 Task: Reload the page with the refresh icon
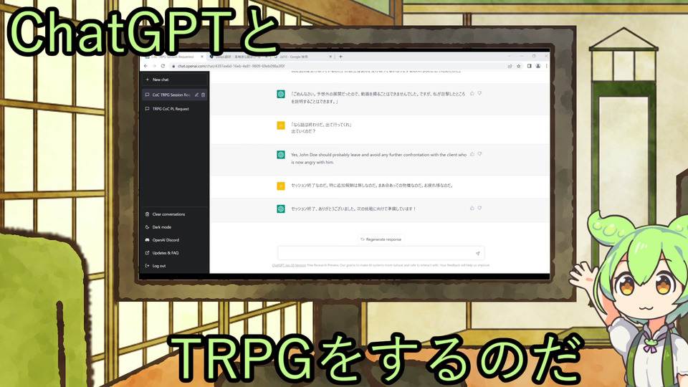pyautogui.click(x=163, y=66)
